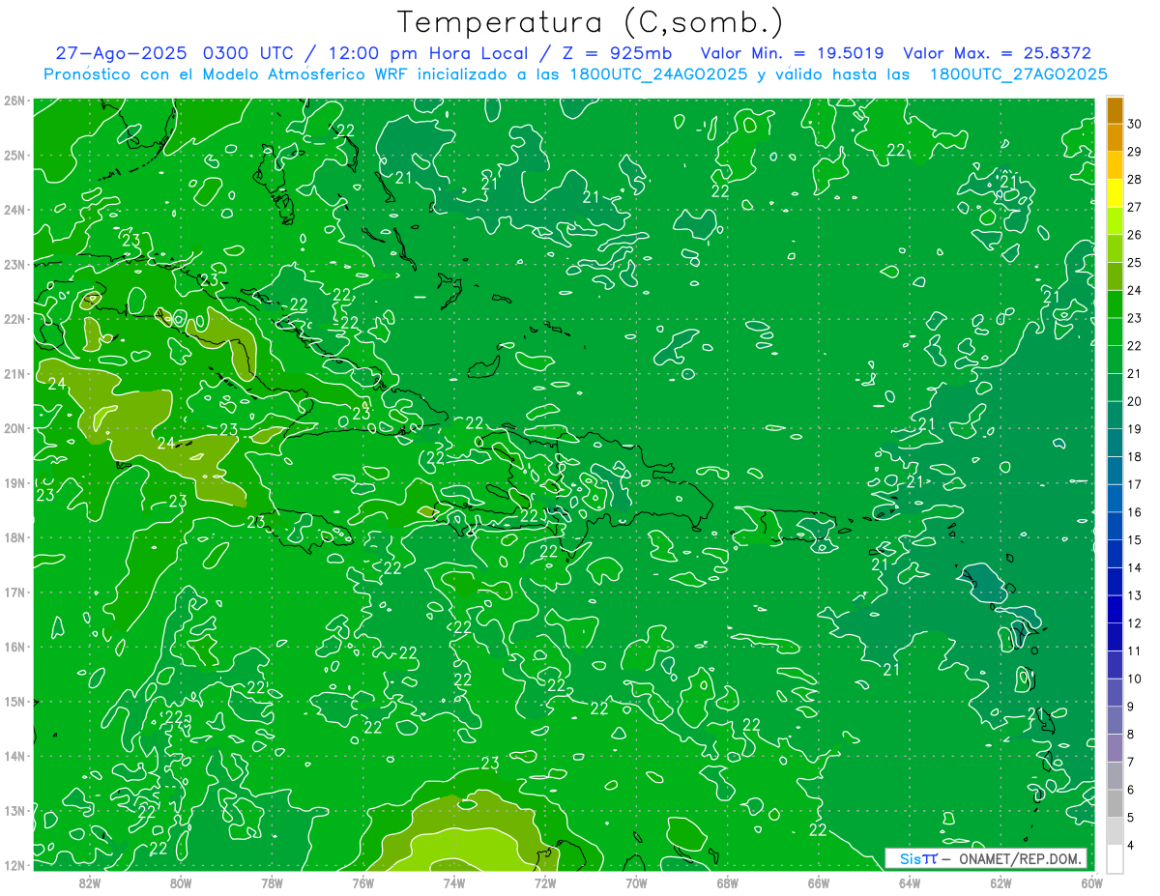The image size is (1160, 896).
Task: Click the color scale value 10
Action: (1135, 679)
